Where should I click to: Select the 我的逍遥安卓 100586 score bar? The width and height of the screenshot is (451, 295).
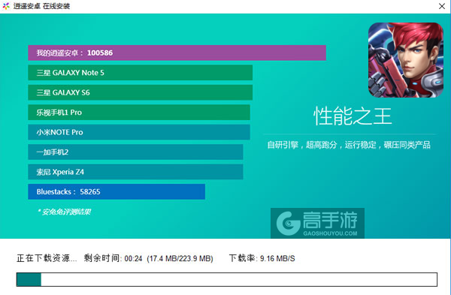pyautogui.click(x=177, y=53)
